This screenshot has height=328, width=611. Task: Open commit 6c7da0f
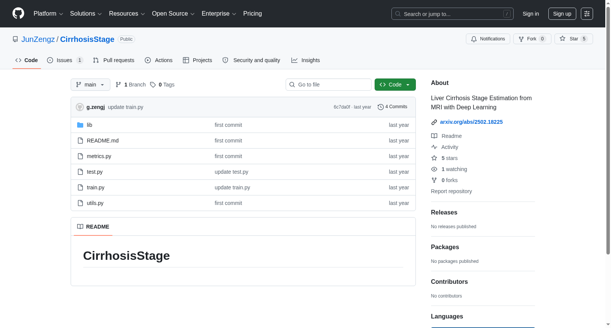point(342,107)
